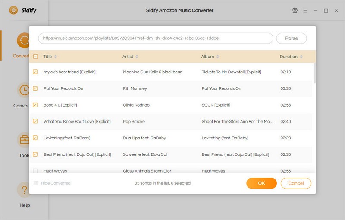Image resolution: width=345 pixels, height=220 pixels.
Task: Sort songs by Album column arrows
Action: tap(218, 57)
